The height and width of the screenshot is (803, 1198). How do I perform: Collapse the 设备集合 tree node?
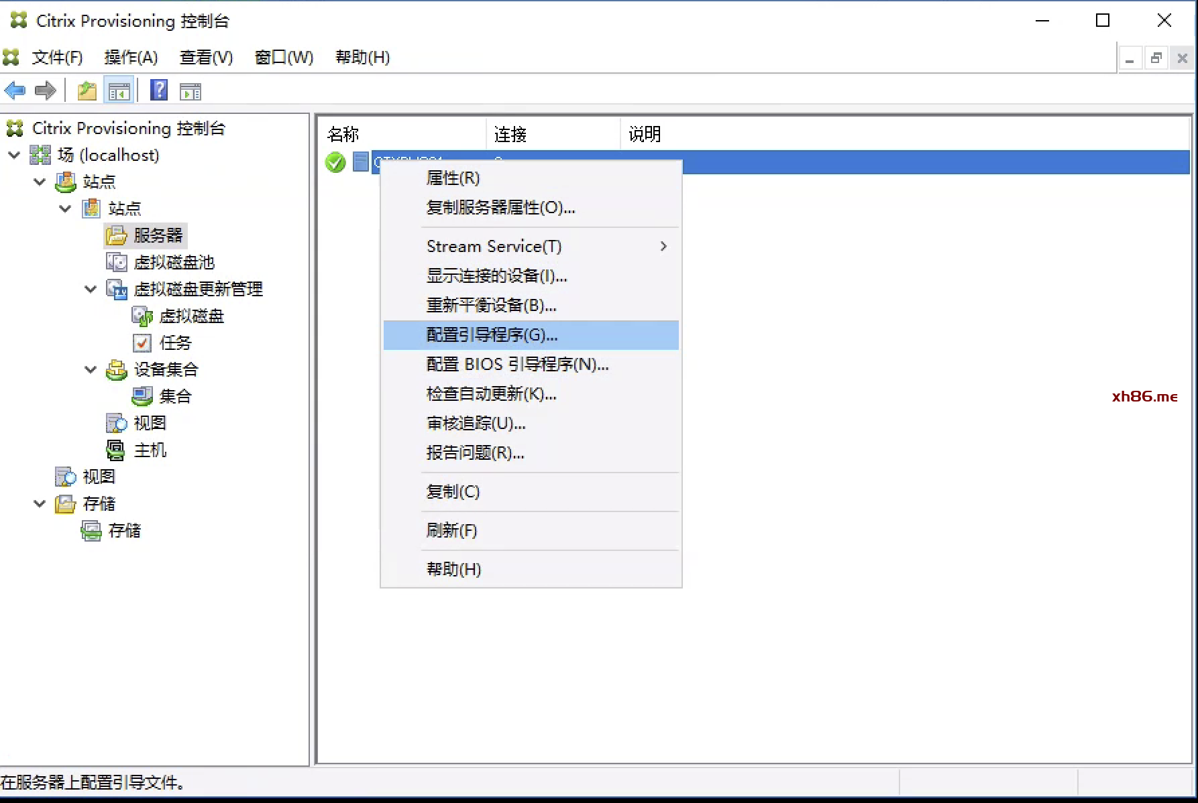pos(91,369)
